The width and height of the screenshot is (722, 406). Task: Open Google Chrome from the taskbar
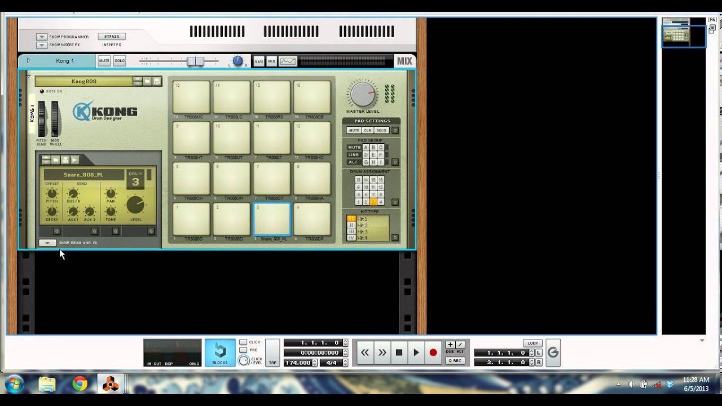click(80, 385)
